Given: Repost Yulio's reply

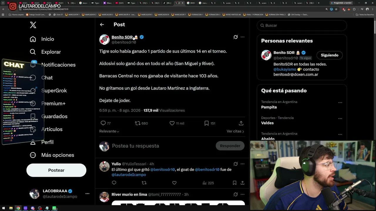Looking at the screenshot, I should [144, 183].
